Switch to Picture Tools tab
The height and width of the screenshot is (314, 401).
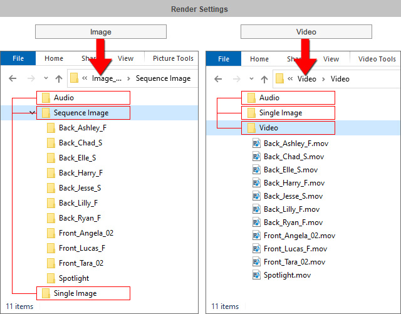[x=173, y=59]
